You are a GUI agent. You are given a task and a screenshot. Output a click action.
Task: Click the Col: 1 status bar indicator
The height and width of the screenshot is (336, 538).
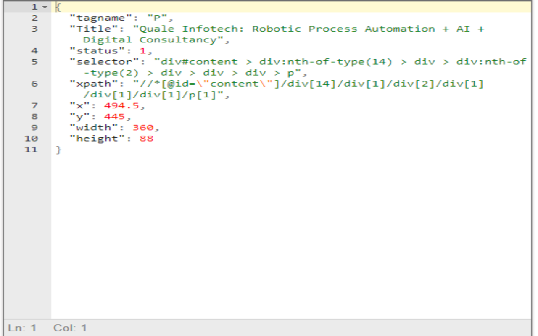click(x=70, y=328)
